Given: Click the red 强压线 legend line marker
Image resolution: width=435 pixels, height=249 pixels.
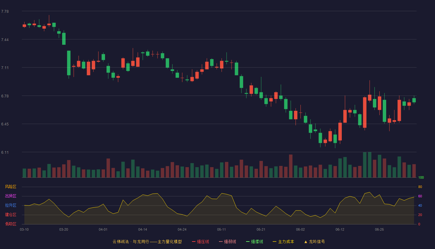Looking at the screenshot, I should point(194,242).
